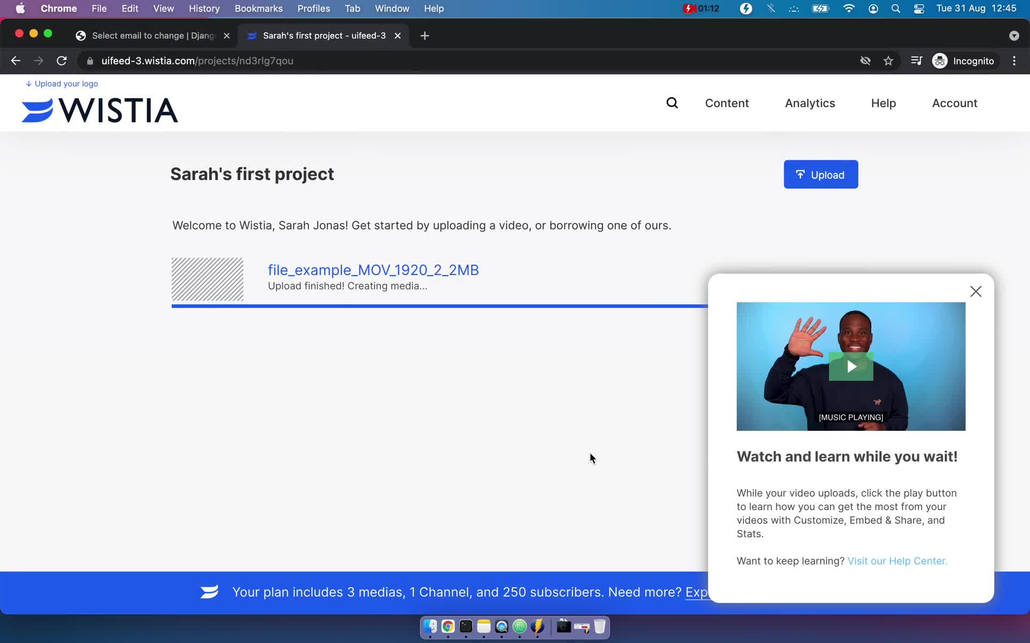Open Notes from the dock
Viewport: 1030px width, 643px height.
(484, 626)
